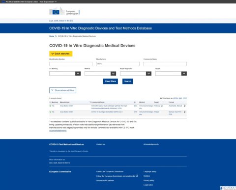Click 'Contact us' in the footer
The image size is (236, 190).
[x=100, y=144]
